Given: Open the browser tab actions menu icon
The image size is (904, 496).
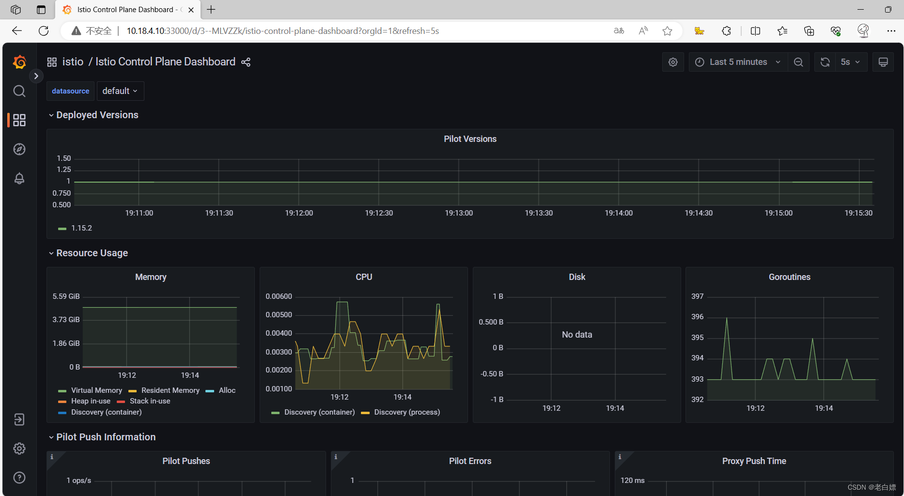Looking at the screenshot, I should click(x=41, y=10).
